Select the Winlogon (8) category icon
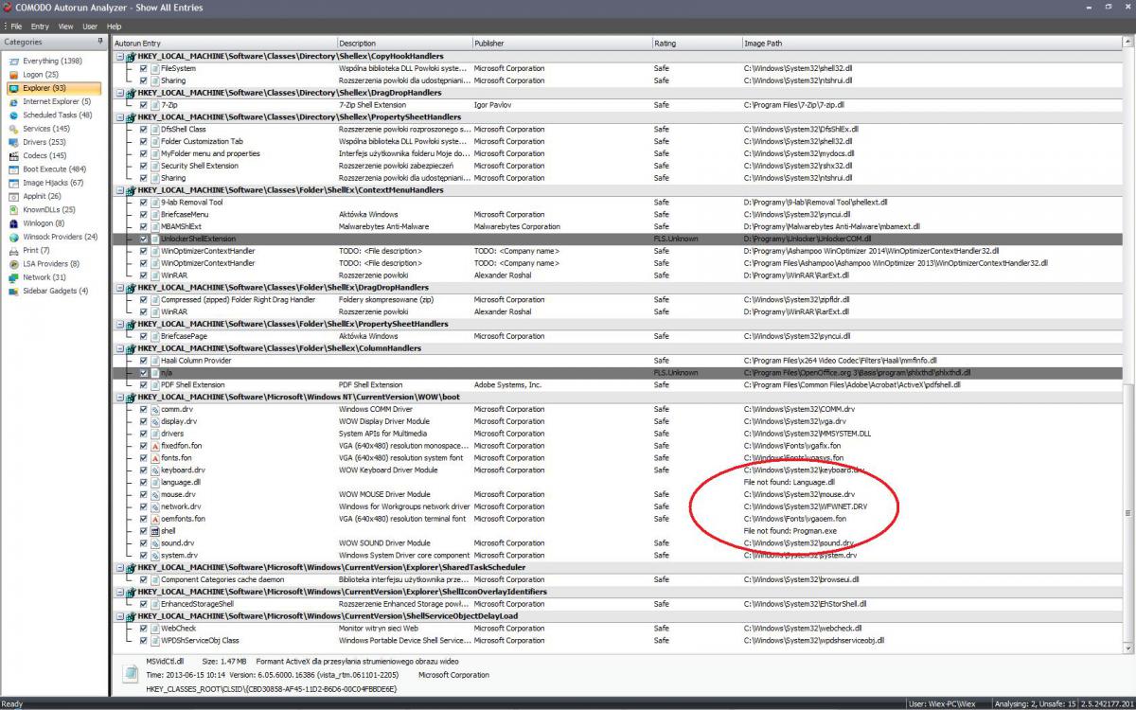Viewport: 1136px width, 710px height. click(13, 223)
